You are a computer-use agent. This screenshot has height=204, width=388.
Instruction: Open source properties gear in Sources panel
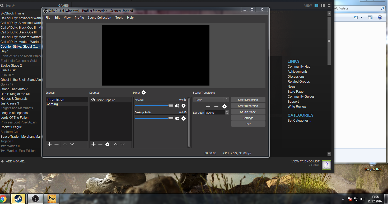click(107, 144)
